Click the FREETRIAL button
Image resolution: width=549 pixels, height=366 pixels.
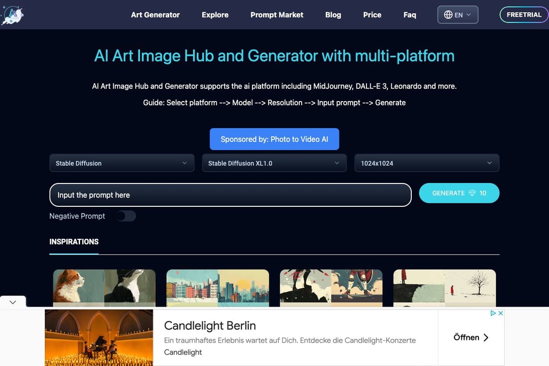(x=524, y=15)
